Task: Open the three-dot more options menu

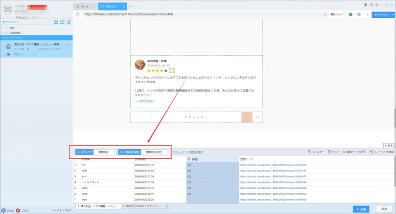Action: 367,15
